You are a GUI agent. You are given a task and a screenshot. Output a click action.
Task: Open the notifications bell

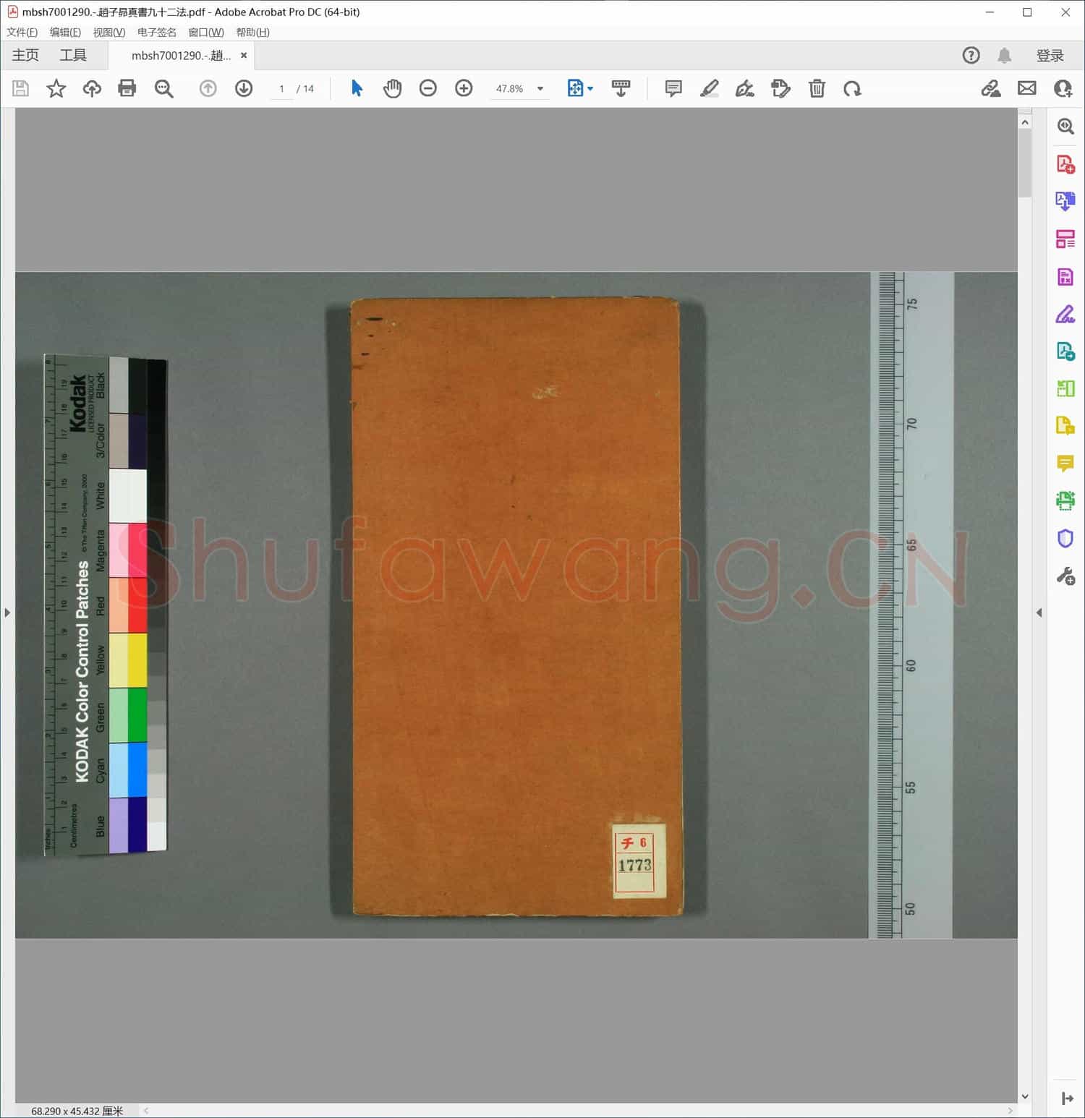point(1004,56)
